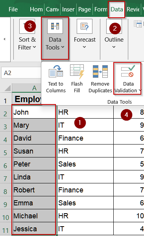Click the value 10 in Michael's row

129,216
